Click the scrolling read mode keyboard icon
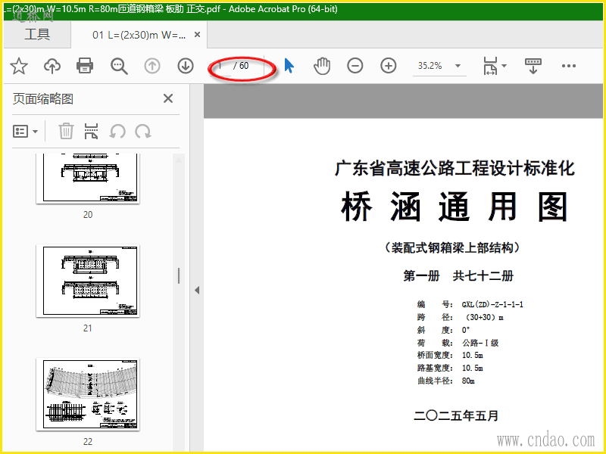 coord(533,66)
